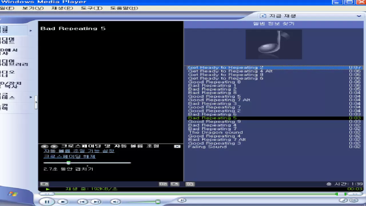This screenshot has height=206, width=366.
Task: Select Good Repeating 7 Alt track
Action: (x=275, y=100)
